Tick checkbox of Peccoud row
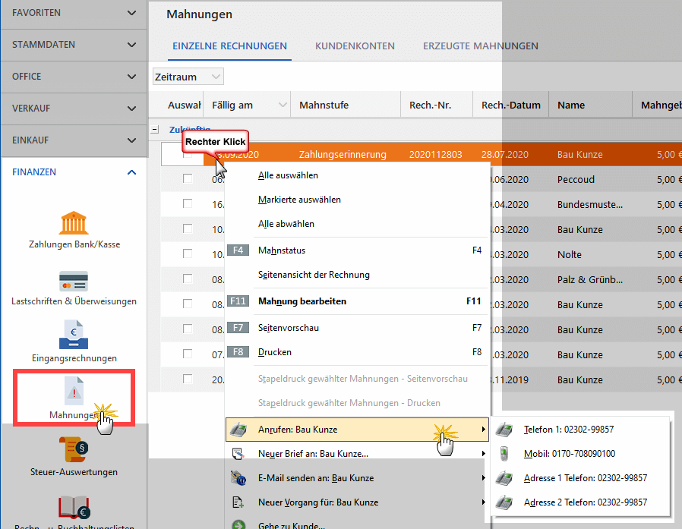This screenshot has width=682, height=529. 188,178
